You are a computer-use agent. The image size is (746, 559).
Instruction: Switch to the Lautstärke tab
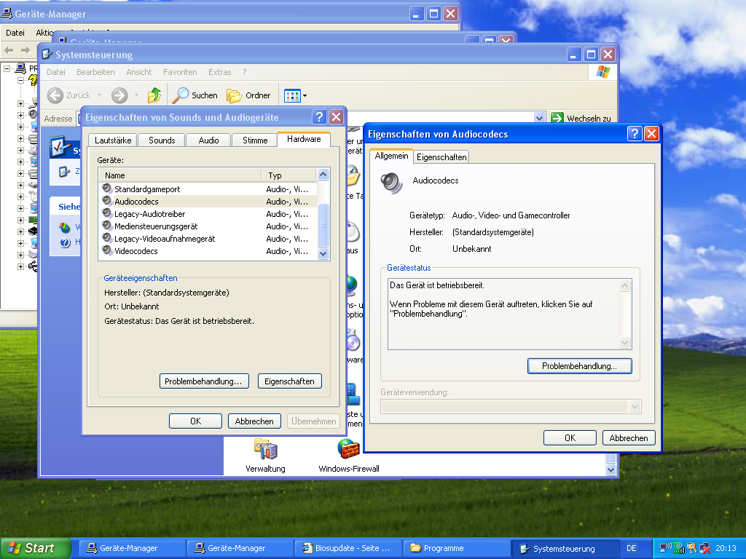point(113,140)
